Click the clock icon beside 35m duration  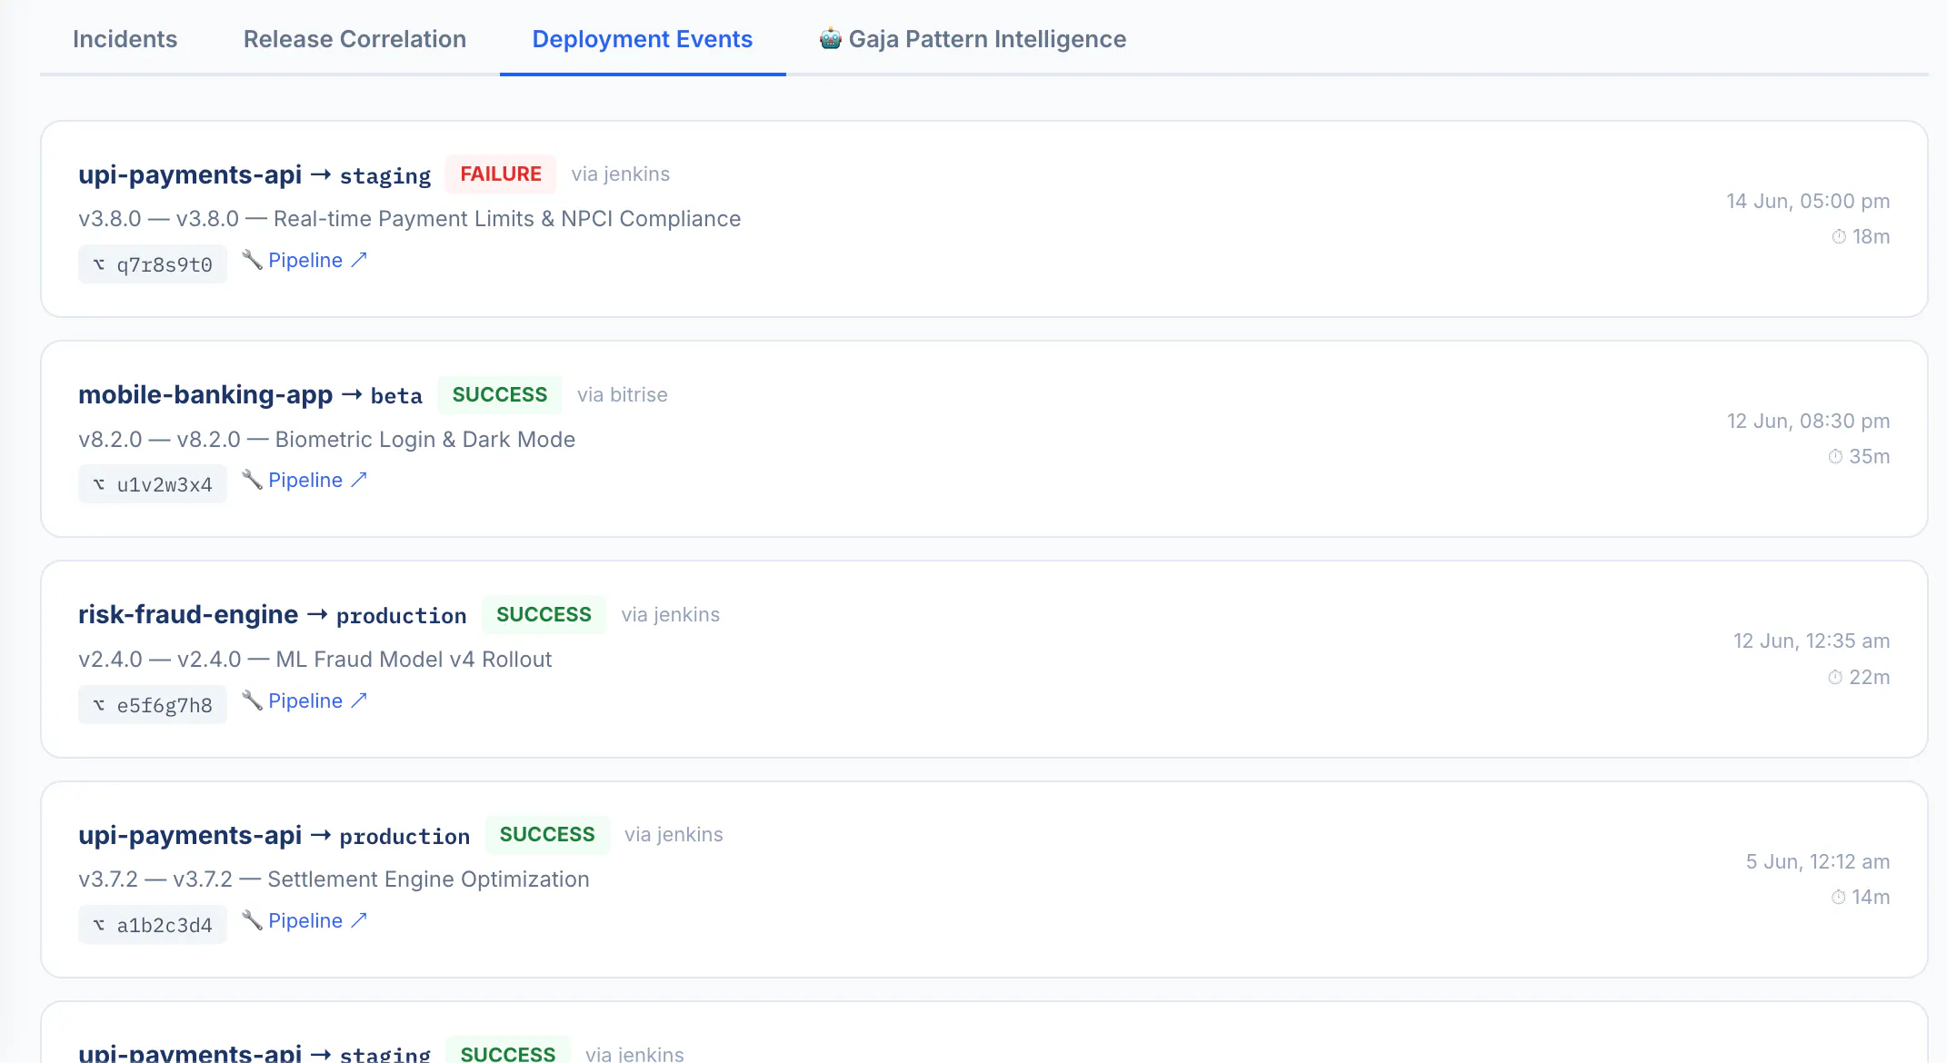(x=1835, y=457)
